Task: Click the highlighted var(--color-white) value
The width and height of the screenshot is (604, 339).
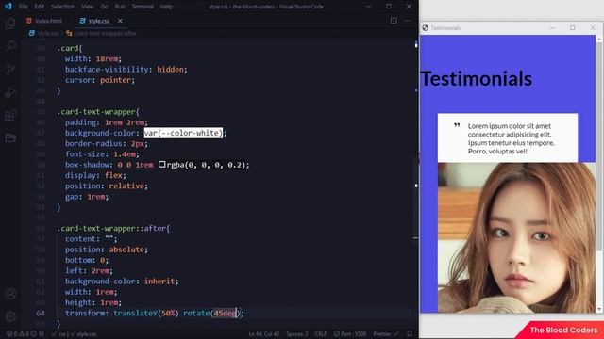Action: [x=183, y=133]
